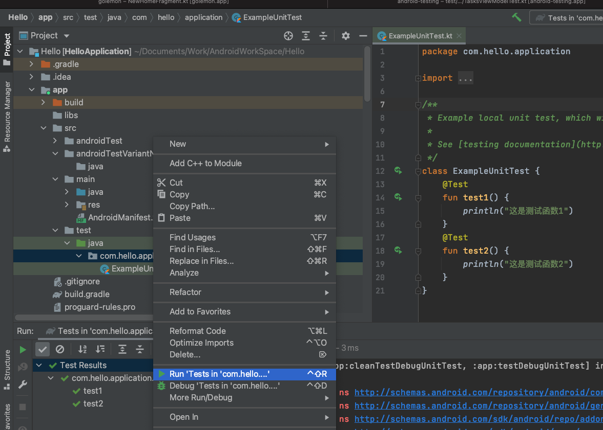Open the Resource Manager side tab

click(x=7, y=117)
